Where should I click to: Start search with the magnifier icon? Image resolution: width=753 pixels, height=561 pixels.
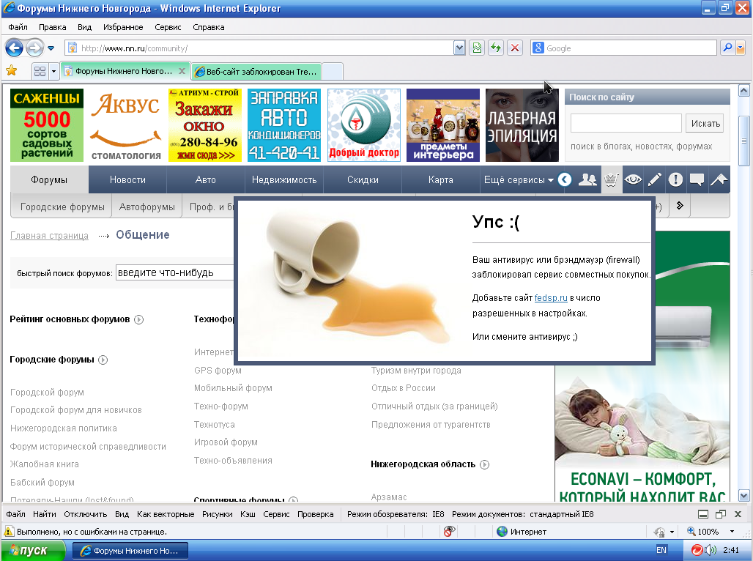(x=727, y=48)
